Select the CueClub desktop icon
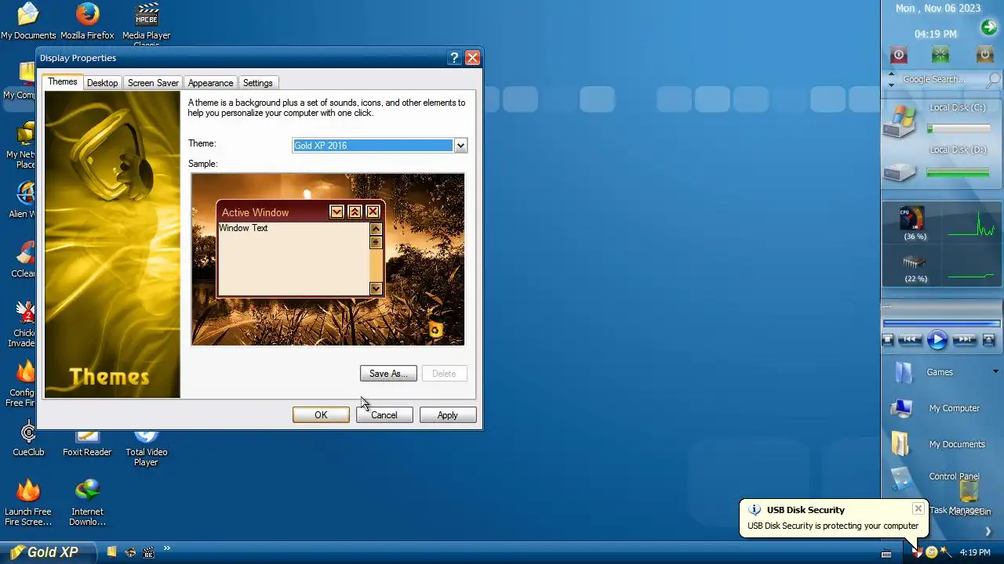Screen dimensions: 1004x564 [x=28, y=439]
